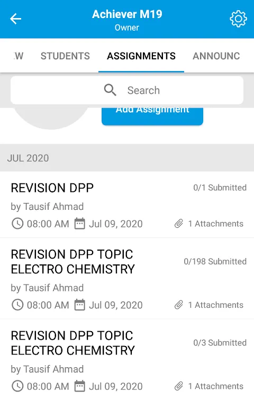Open the ANNOUNC tab
254x399 pixels.
coord(216,56)
